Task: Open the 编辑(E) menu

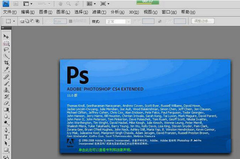Action: tap(28, 12)
